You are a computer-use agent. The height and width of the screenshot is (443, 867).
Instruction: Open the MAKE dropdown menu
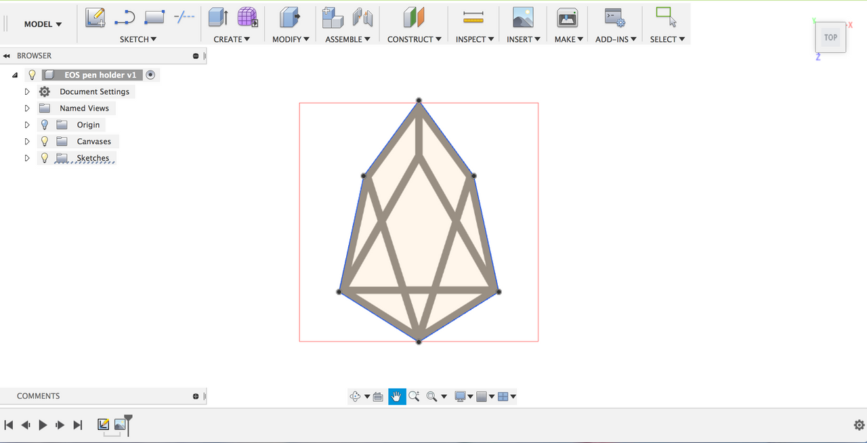pos(569,39)
